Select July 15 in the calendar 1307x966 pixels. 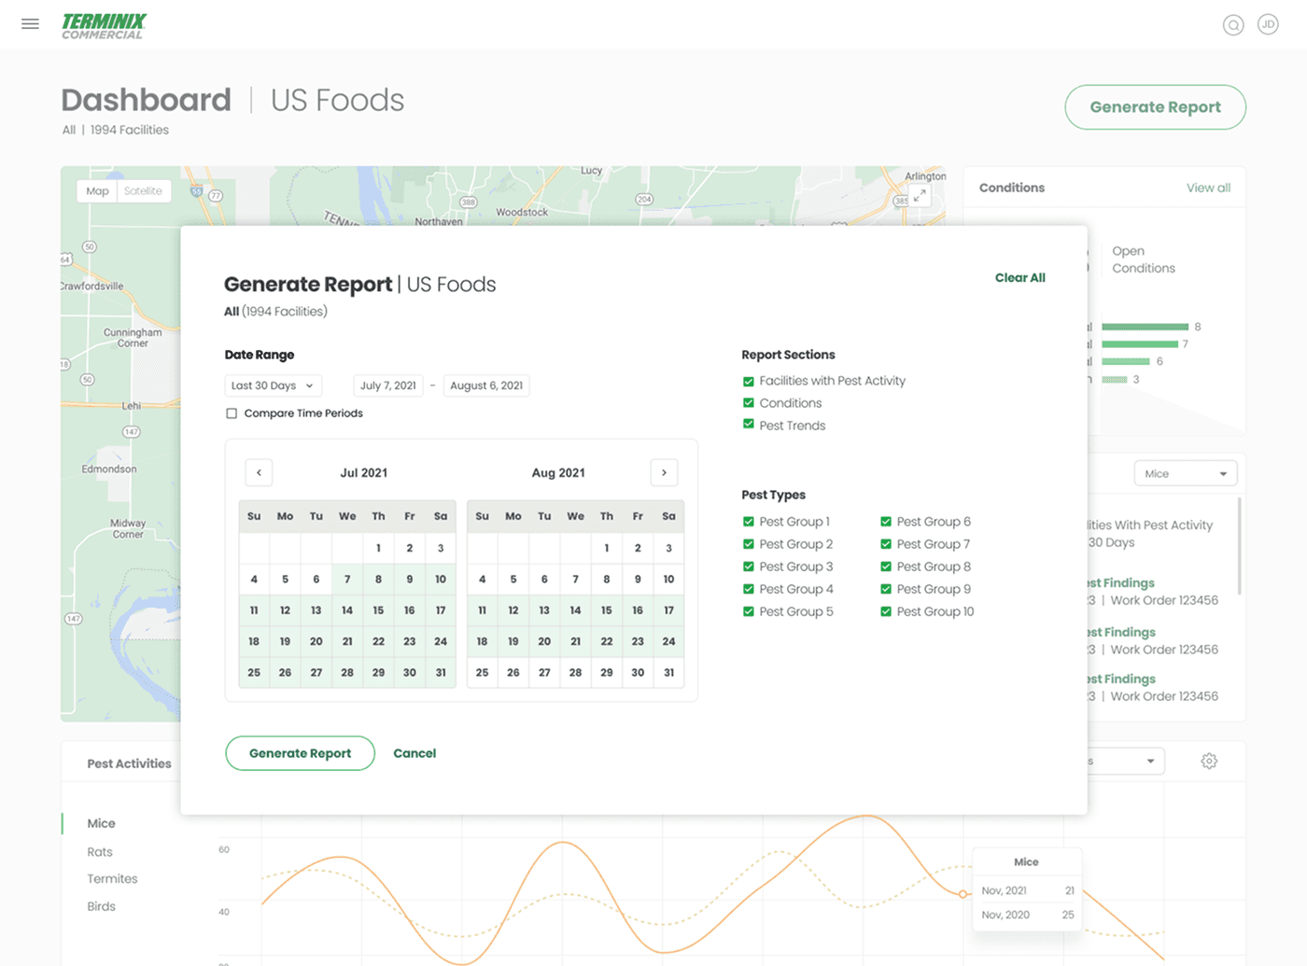coord(378,610)
